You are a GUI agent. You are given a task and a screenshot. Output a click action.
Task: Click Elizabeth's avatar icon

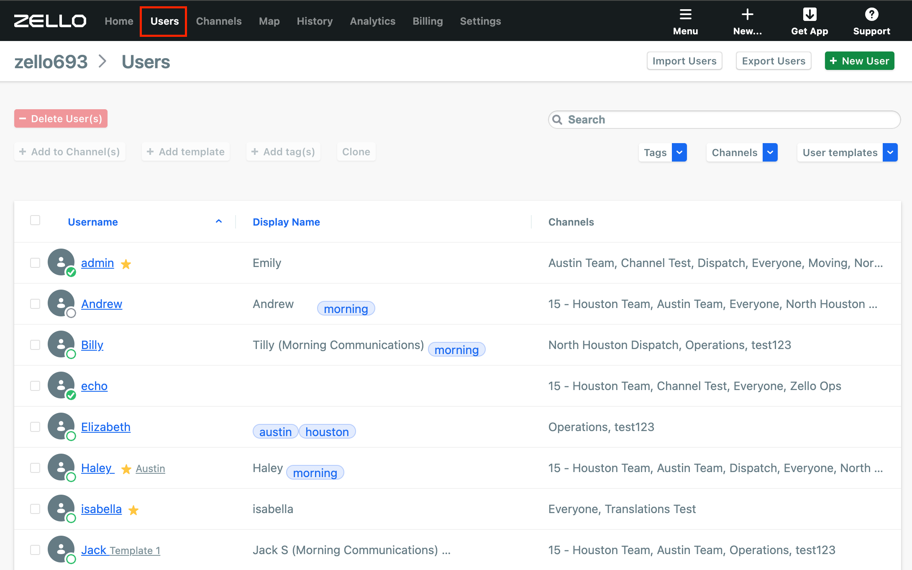[61, 426]
